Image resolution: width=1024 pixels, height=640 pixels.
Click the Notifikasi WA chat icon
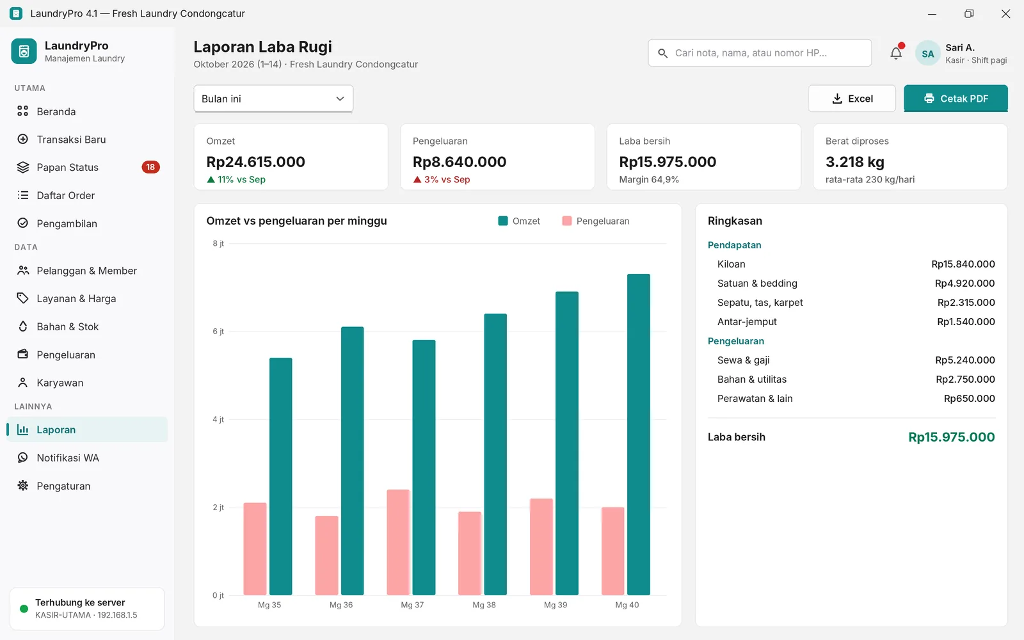coord(23,458)
